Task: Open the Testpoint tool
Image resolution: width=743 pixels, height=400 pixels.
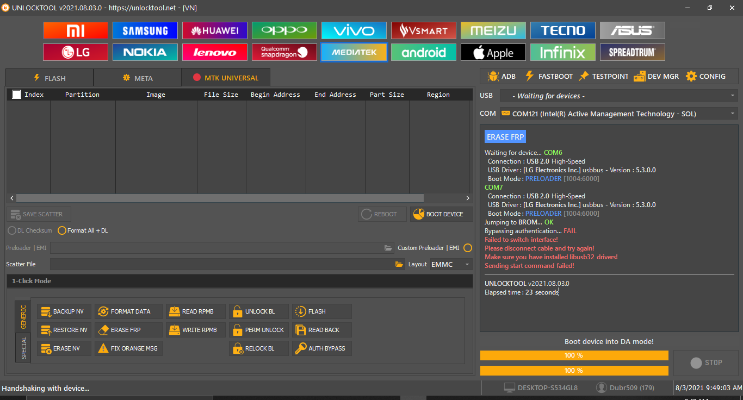Action: coord(603,77)
